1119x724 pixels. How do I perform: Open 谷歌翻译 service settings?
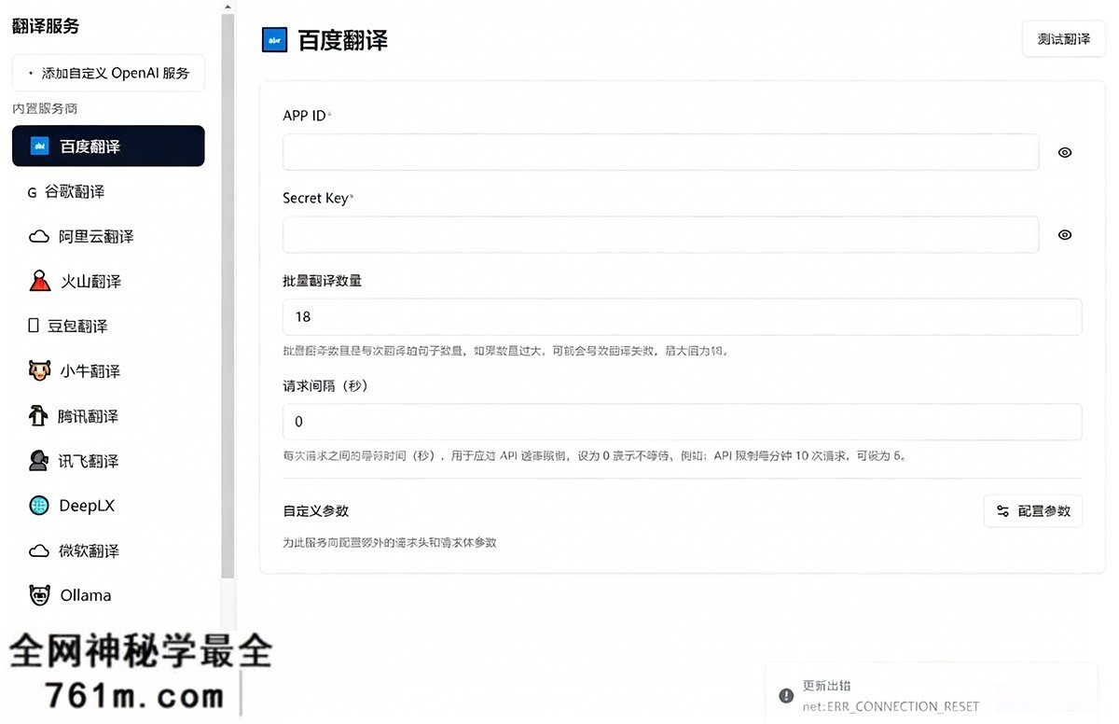tap(108, 191)
